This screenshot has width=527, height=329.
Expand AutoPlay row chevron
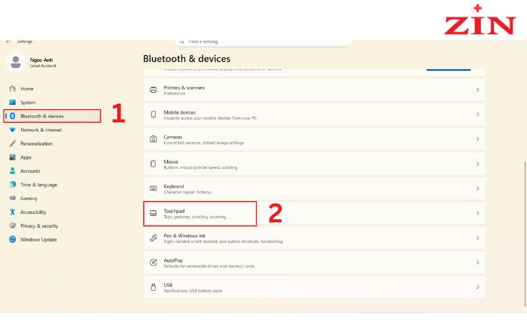tap(478, 263)
